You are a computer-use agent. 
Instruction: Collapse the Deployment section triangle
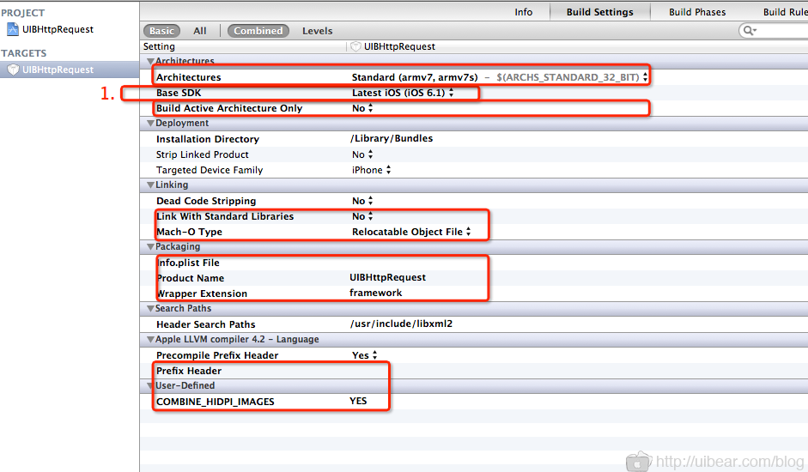click(x=151, y=124)
